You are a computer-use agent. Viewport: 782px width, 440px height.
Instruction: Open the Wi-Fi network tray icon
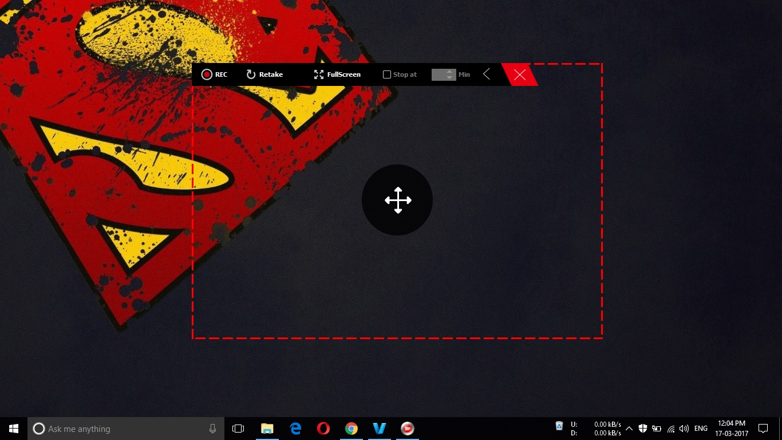(x=670, y=429)
